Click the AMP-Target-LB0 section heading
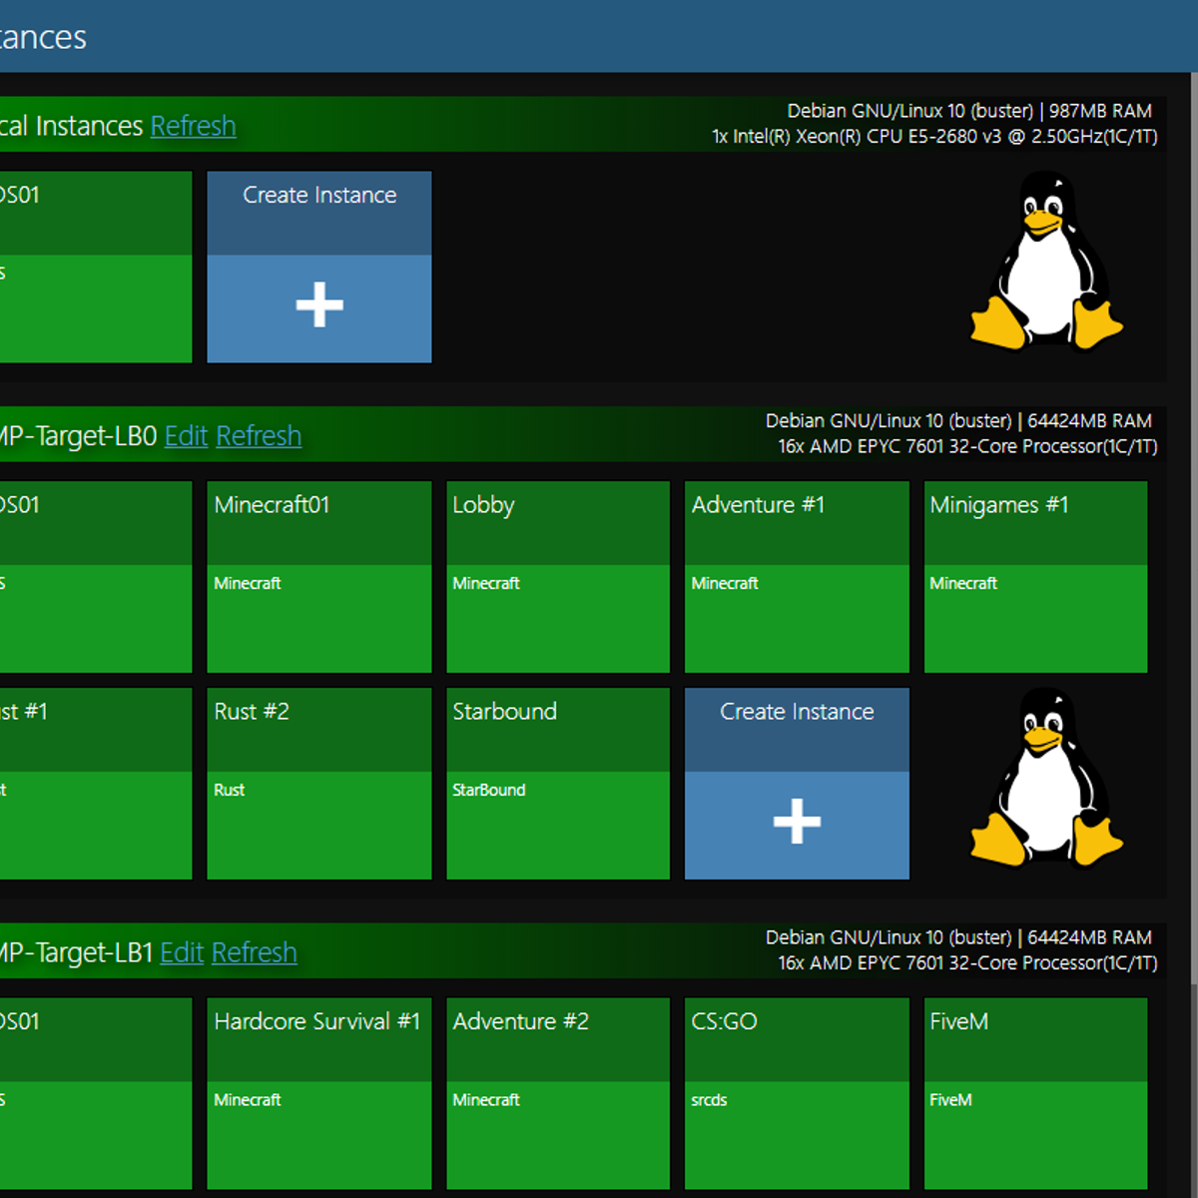The height and width of the screenshot is (1198, 1198). coord(79,436)
